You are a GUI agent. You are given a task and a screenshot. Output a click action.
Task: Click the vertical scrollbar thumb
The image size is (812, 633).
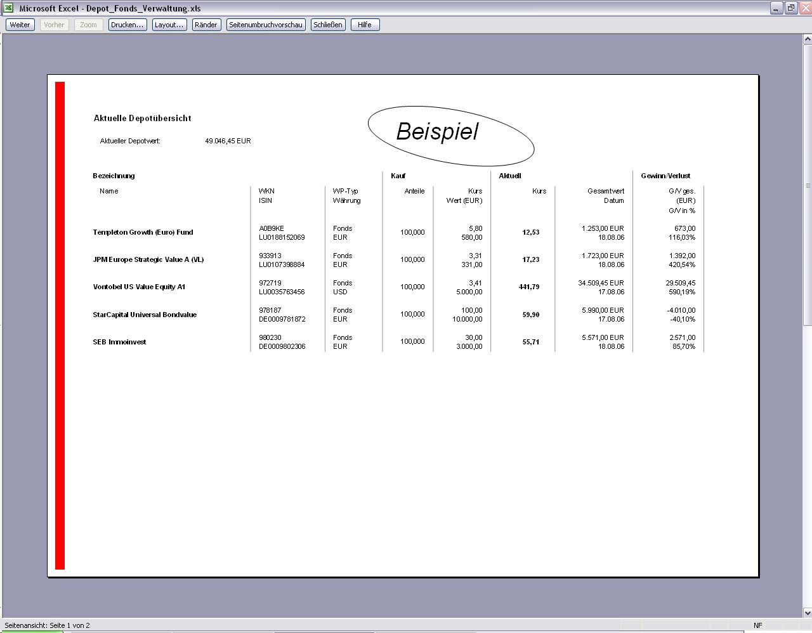click(808, 185)
